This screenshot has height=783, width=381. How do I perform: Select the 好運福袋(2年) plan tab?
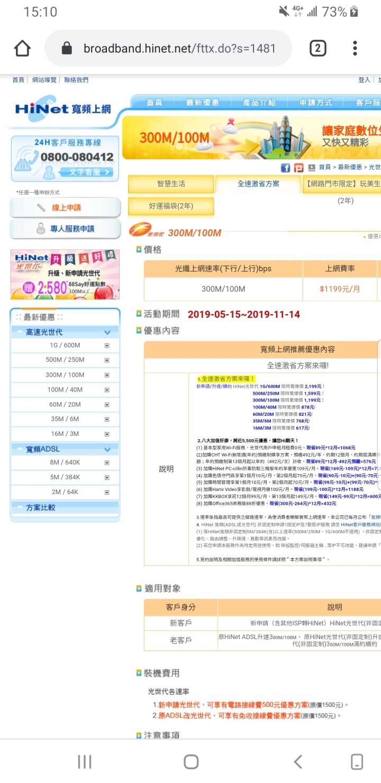click(x=171, y=206)
